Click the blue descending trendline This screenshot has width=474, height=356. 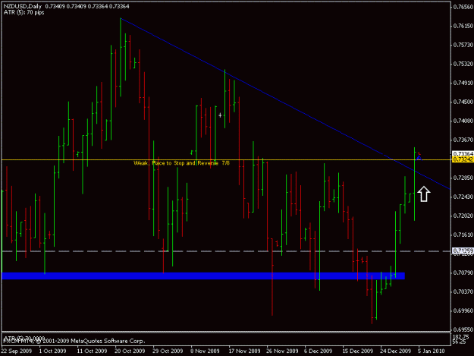click(285, 104)
